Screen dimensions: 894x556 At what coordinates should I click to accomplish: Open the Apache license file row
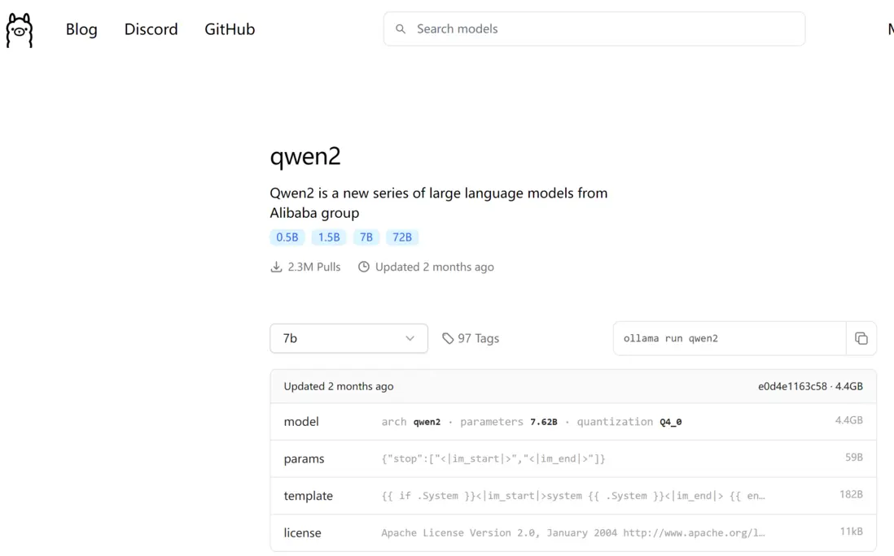coord(572,533)
